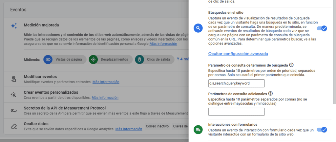Image resolution: width=336 pixels, height=142 pixels.
Task: Select the Correo inactivo chip
Action: pos(157,126)
